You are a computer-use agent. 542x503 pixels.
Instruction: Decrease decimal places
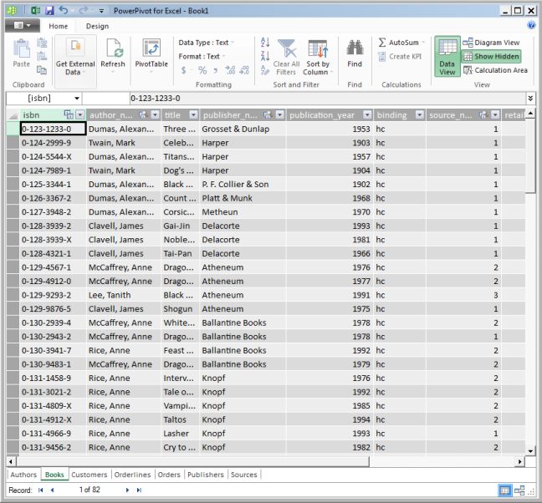pos(244,70)
